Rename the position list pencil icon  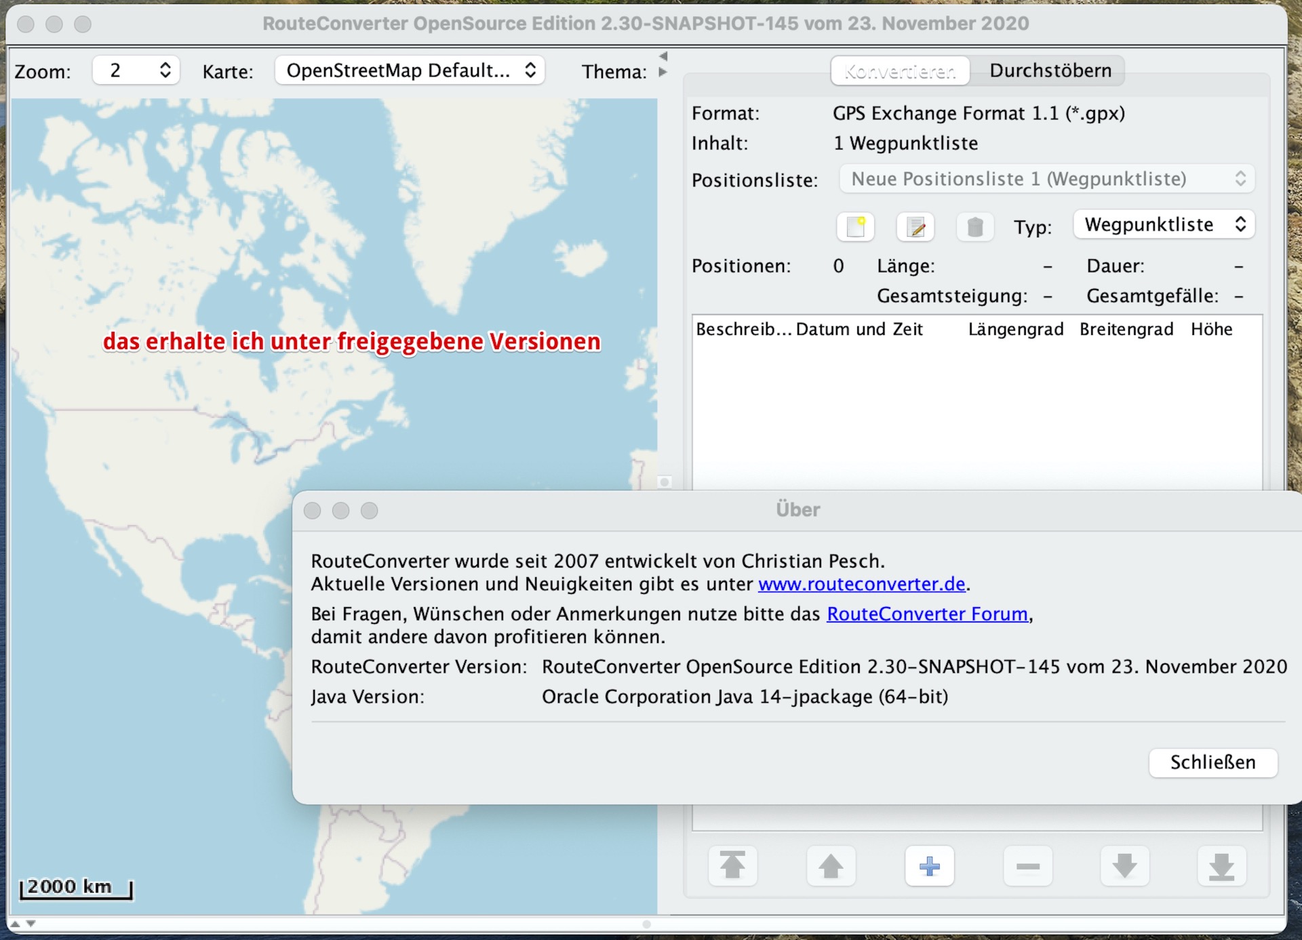click(x=915, y=227)
